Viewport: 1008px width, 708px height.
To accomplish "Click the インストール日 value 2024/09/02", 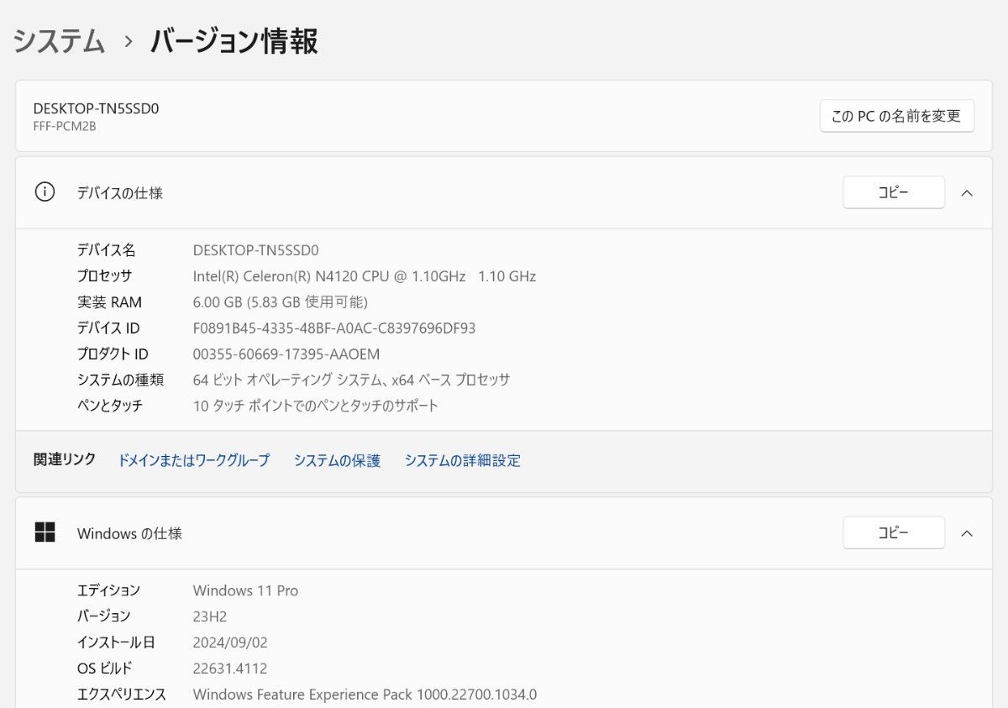I will point(230,642).
